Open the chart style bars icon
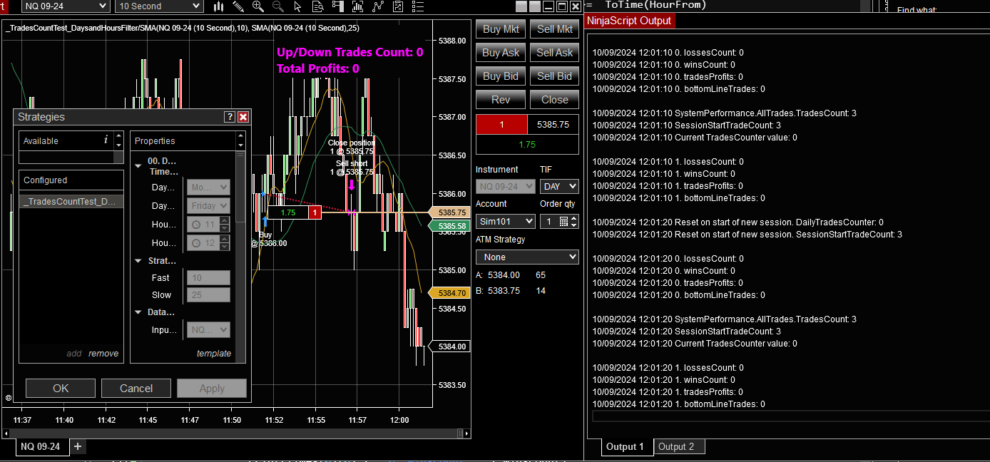 (x=219, y=6)
